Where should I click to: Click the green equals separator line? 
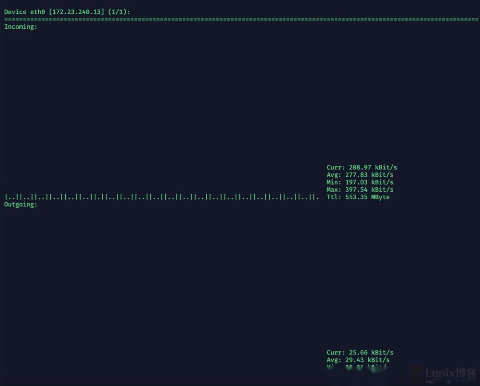pyautogui.click(x=240, y=20)
